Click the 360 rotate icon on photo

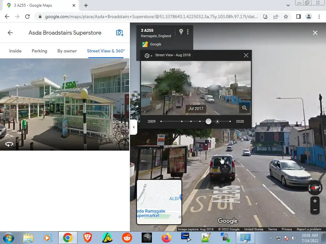point(9,144)
